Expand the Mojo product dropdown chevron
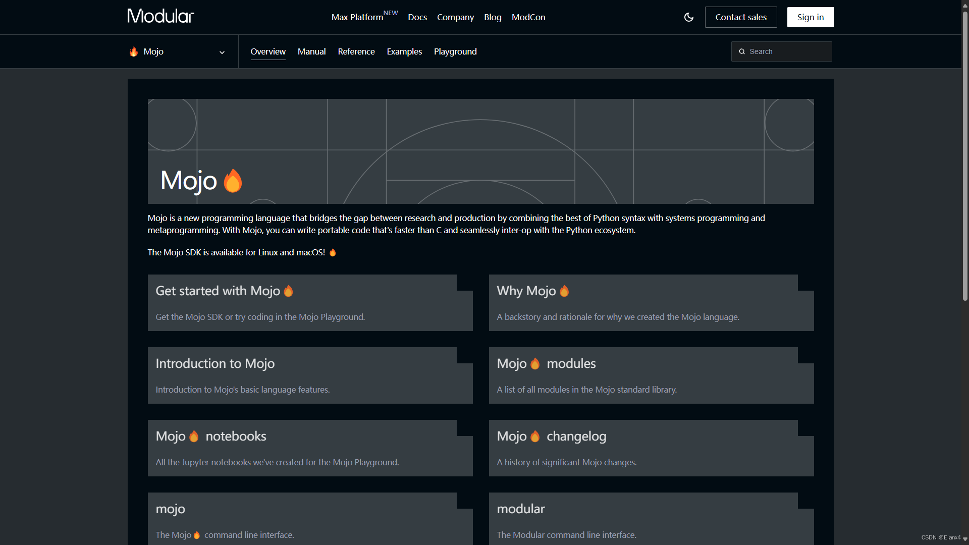The width and height of the screenshot is (969, 545). (x=222, y=52)
